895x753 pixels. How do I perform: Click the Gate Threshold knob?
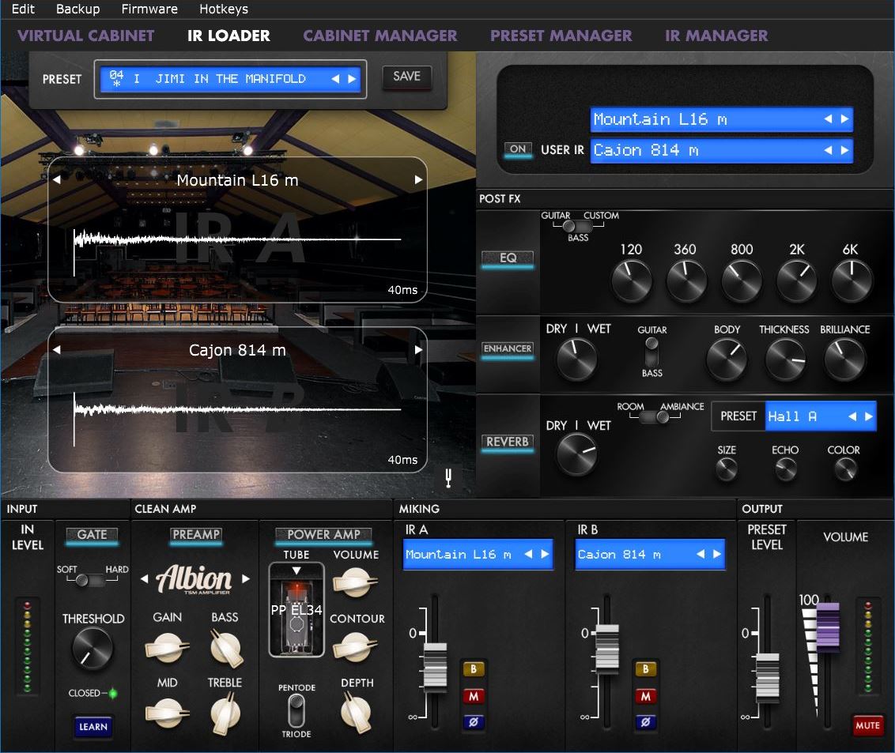[93, 649]
